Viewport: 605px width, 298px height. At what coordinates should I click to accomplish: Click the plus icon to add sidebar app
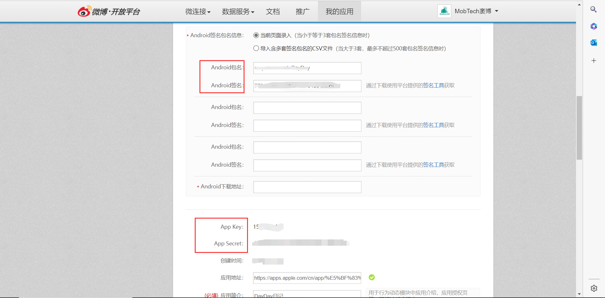[x=594, y=60]
